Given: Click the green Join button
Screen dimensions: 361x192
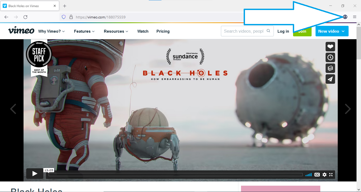Looking at the screenshot, I should pos(302,31).
